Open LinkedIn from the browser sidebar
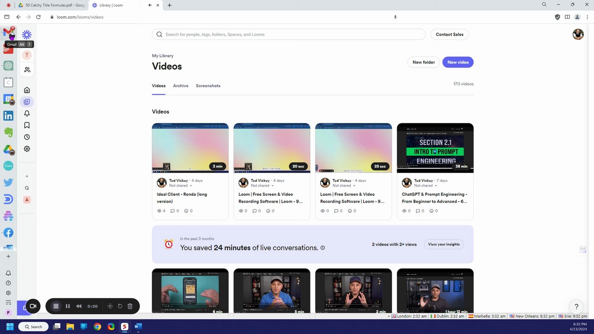The image size is (594, 334). click(8, 116)
